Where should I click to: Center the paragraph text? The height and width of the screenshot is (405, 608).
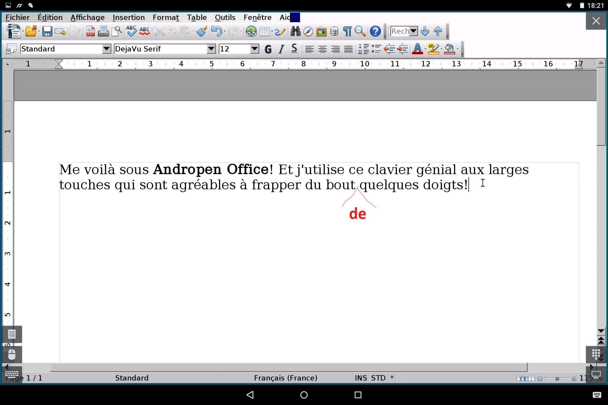[x=322, y=49]
